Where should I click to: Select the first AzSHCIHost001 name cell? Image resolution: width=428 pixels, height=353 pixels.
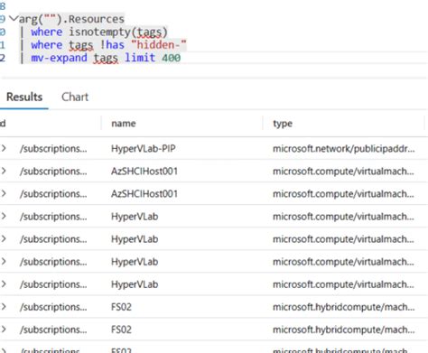pyautogui.click(x=144, y=172)
